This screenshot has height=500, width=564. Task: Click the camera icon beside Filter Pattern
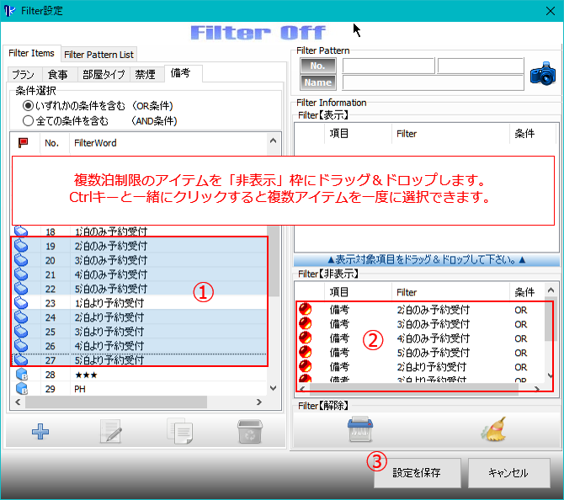click(544, 74)
